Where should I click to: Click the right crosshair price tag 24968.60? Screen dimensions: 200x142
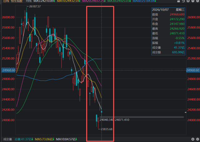click(x=193, y=70)
